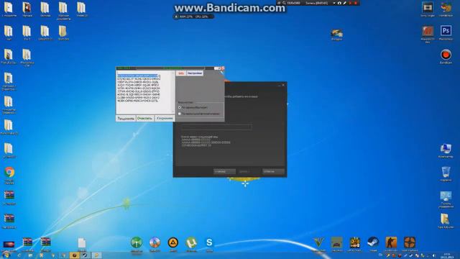Click the Генерировать button
This screenshot has height=259, width=460.
click(x=126, y=118)
